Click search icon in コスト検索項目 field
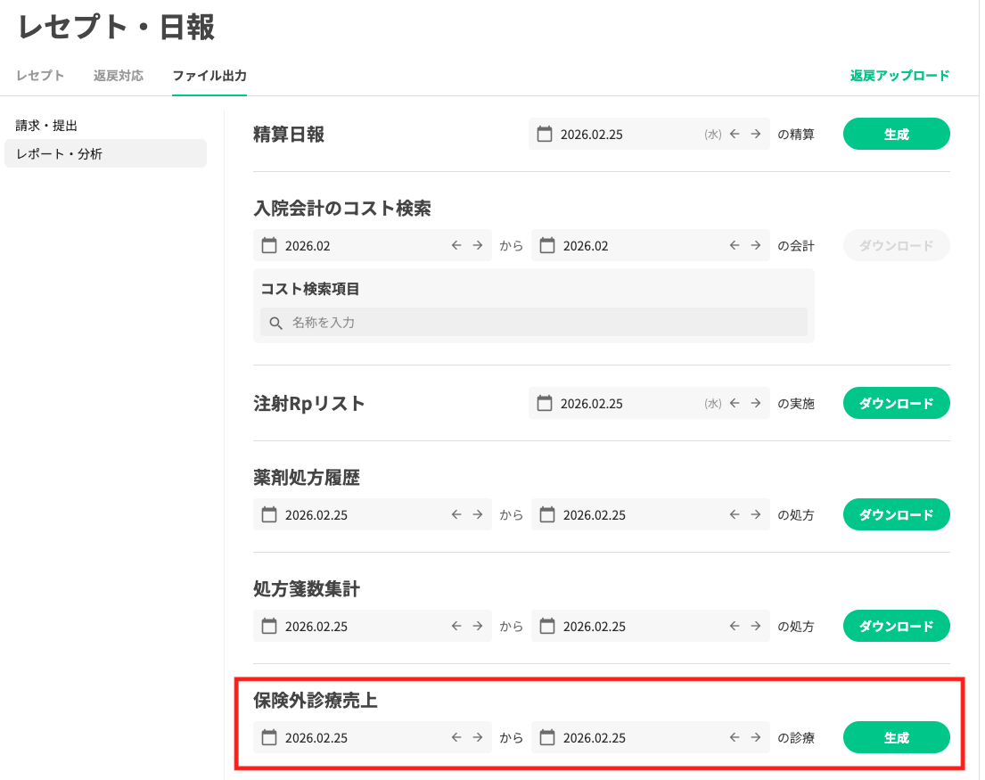The height and width of the screenshot is (780, 985). tap(275, 323)
